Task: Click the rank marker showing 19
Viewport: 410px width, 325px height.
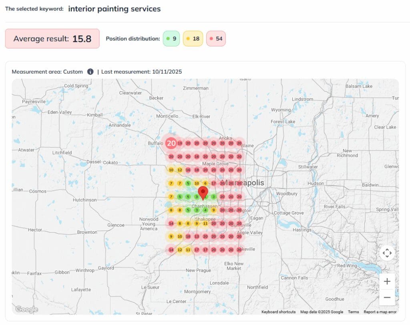Action: click(x=180, y=143)
